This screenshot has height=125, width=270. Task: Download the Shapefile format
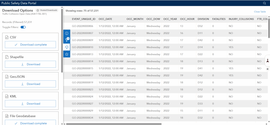click(x=30, y=64)
